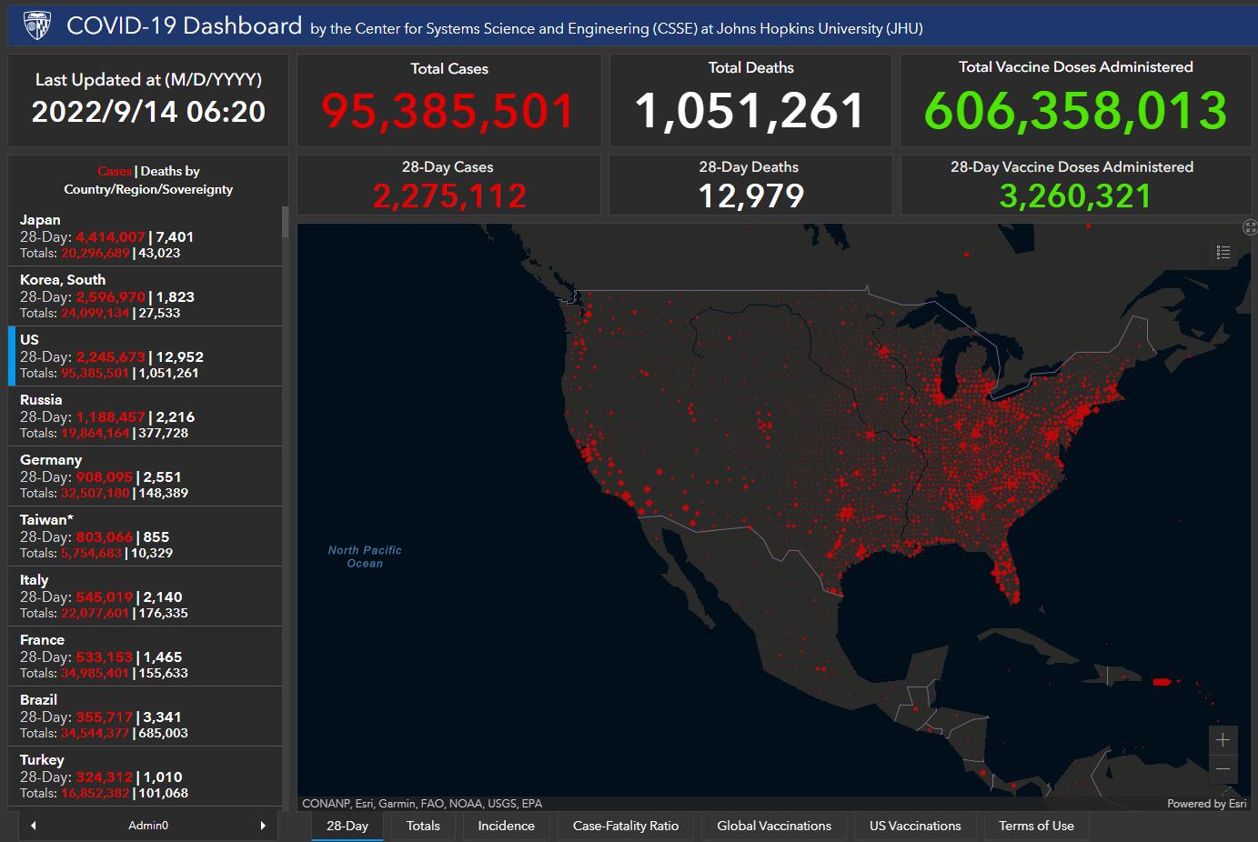The image size is (1258, 842).
Task: Follow the Powered by Esri link
Action: 1207,804
